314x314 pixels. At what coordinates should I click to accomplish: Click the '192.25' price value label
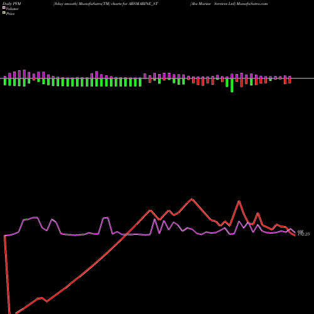(304, 234)
